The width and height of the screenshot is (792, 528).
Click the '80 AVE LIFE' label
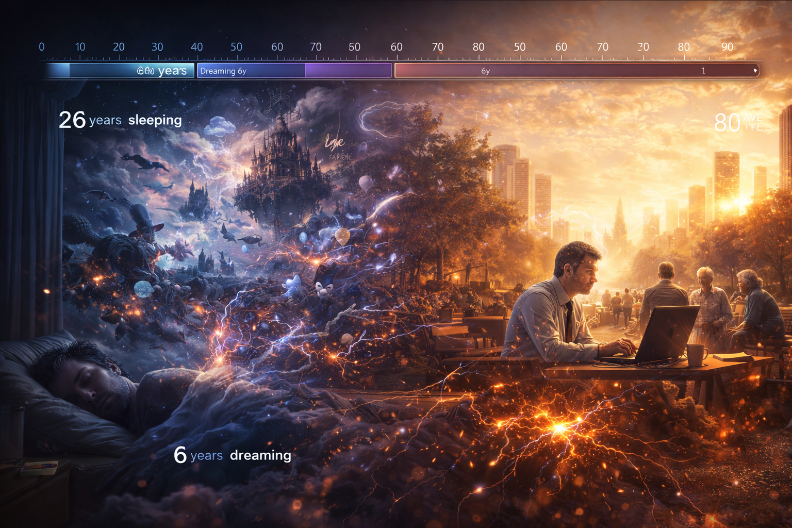(x=738, y=123)
